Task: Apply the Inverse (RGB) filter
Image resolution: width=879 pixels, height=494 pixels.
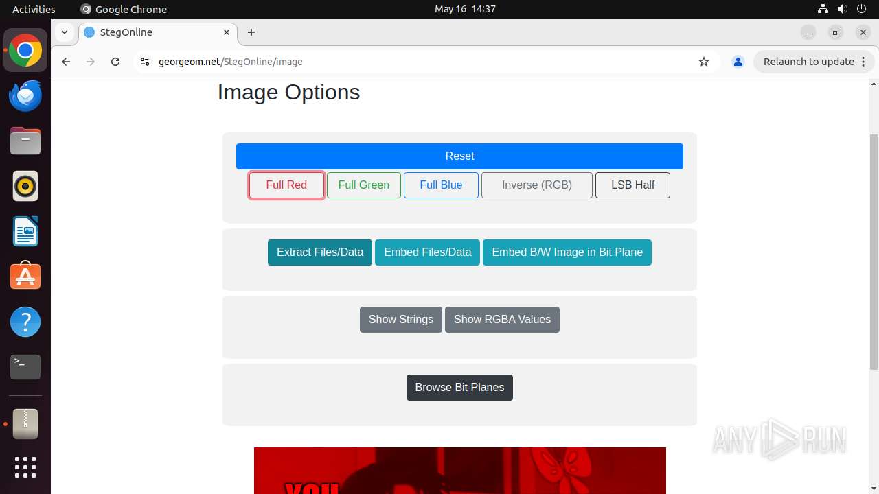Action: tap(537, 185)
